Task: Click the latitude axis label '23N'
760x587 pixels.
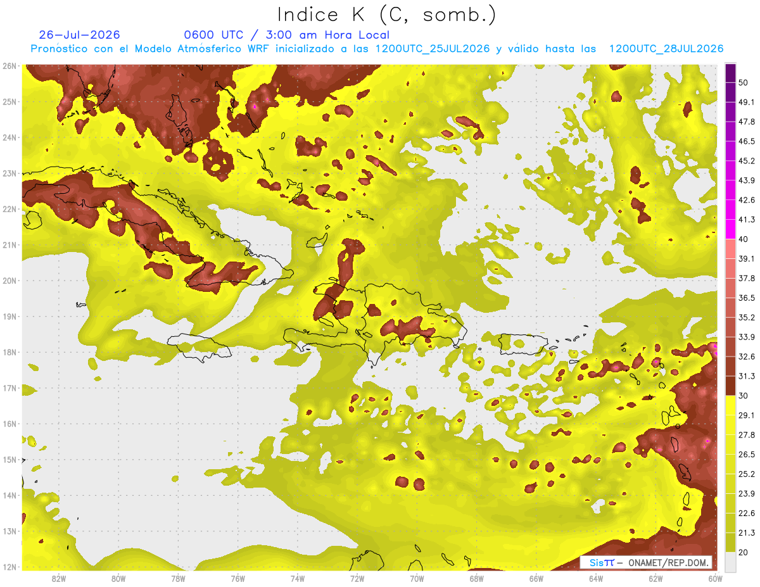Action: pos(9,174)
